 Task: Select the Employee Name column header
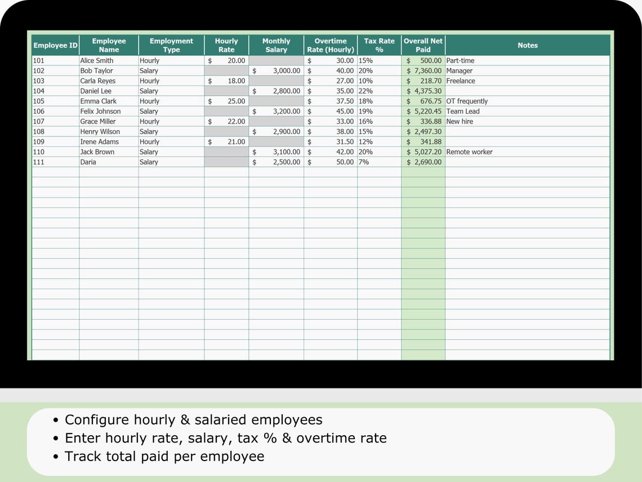[x=109, y=45]
